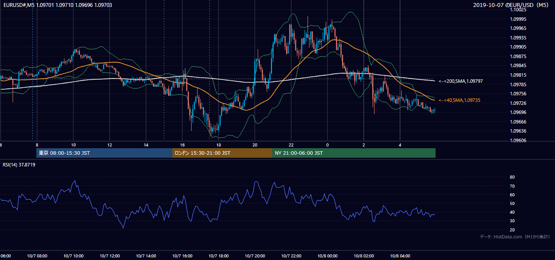
Task: Click the 10/8 04:00 date label
Action: tap(400, 256)
